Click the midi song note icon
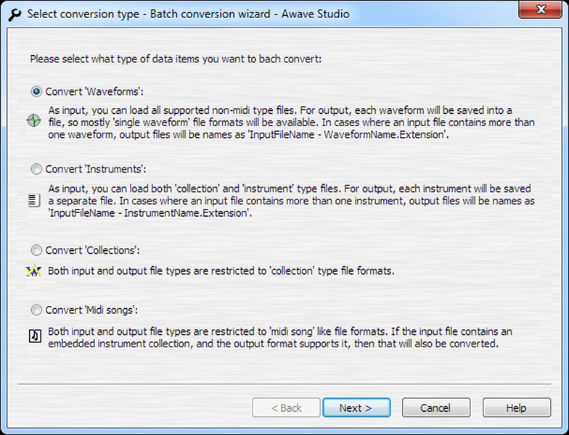Image resolution: width=569 pixels, height=435 pixels. tap(34, 336)
